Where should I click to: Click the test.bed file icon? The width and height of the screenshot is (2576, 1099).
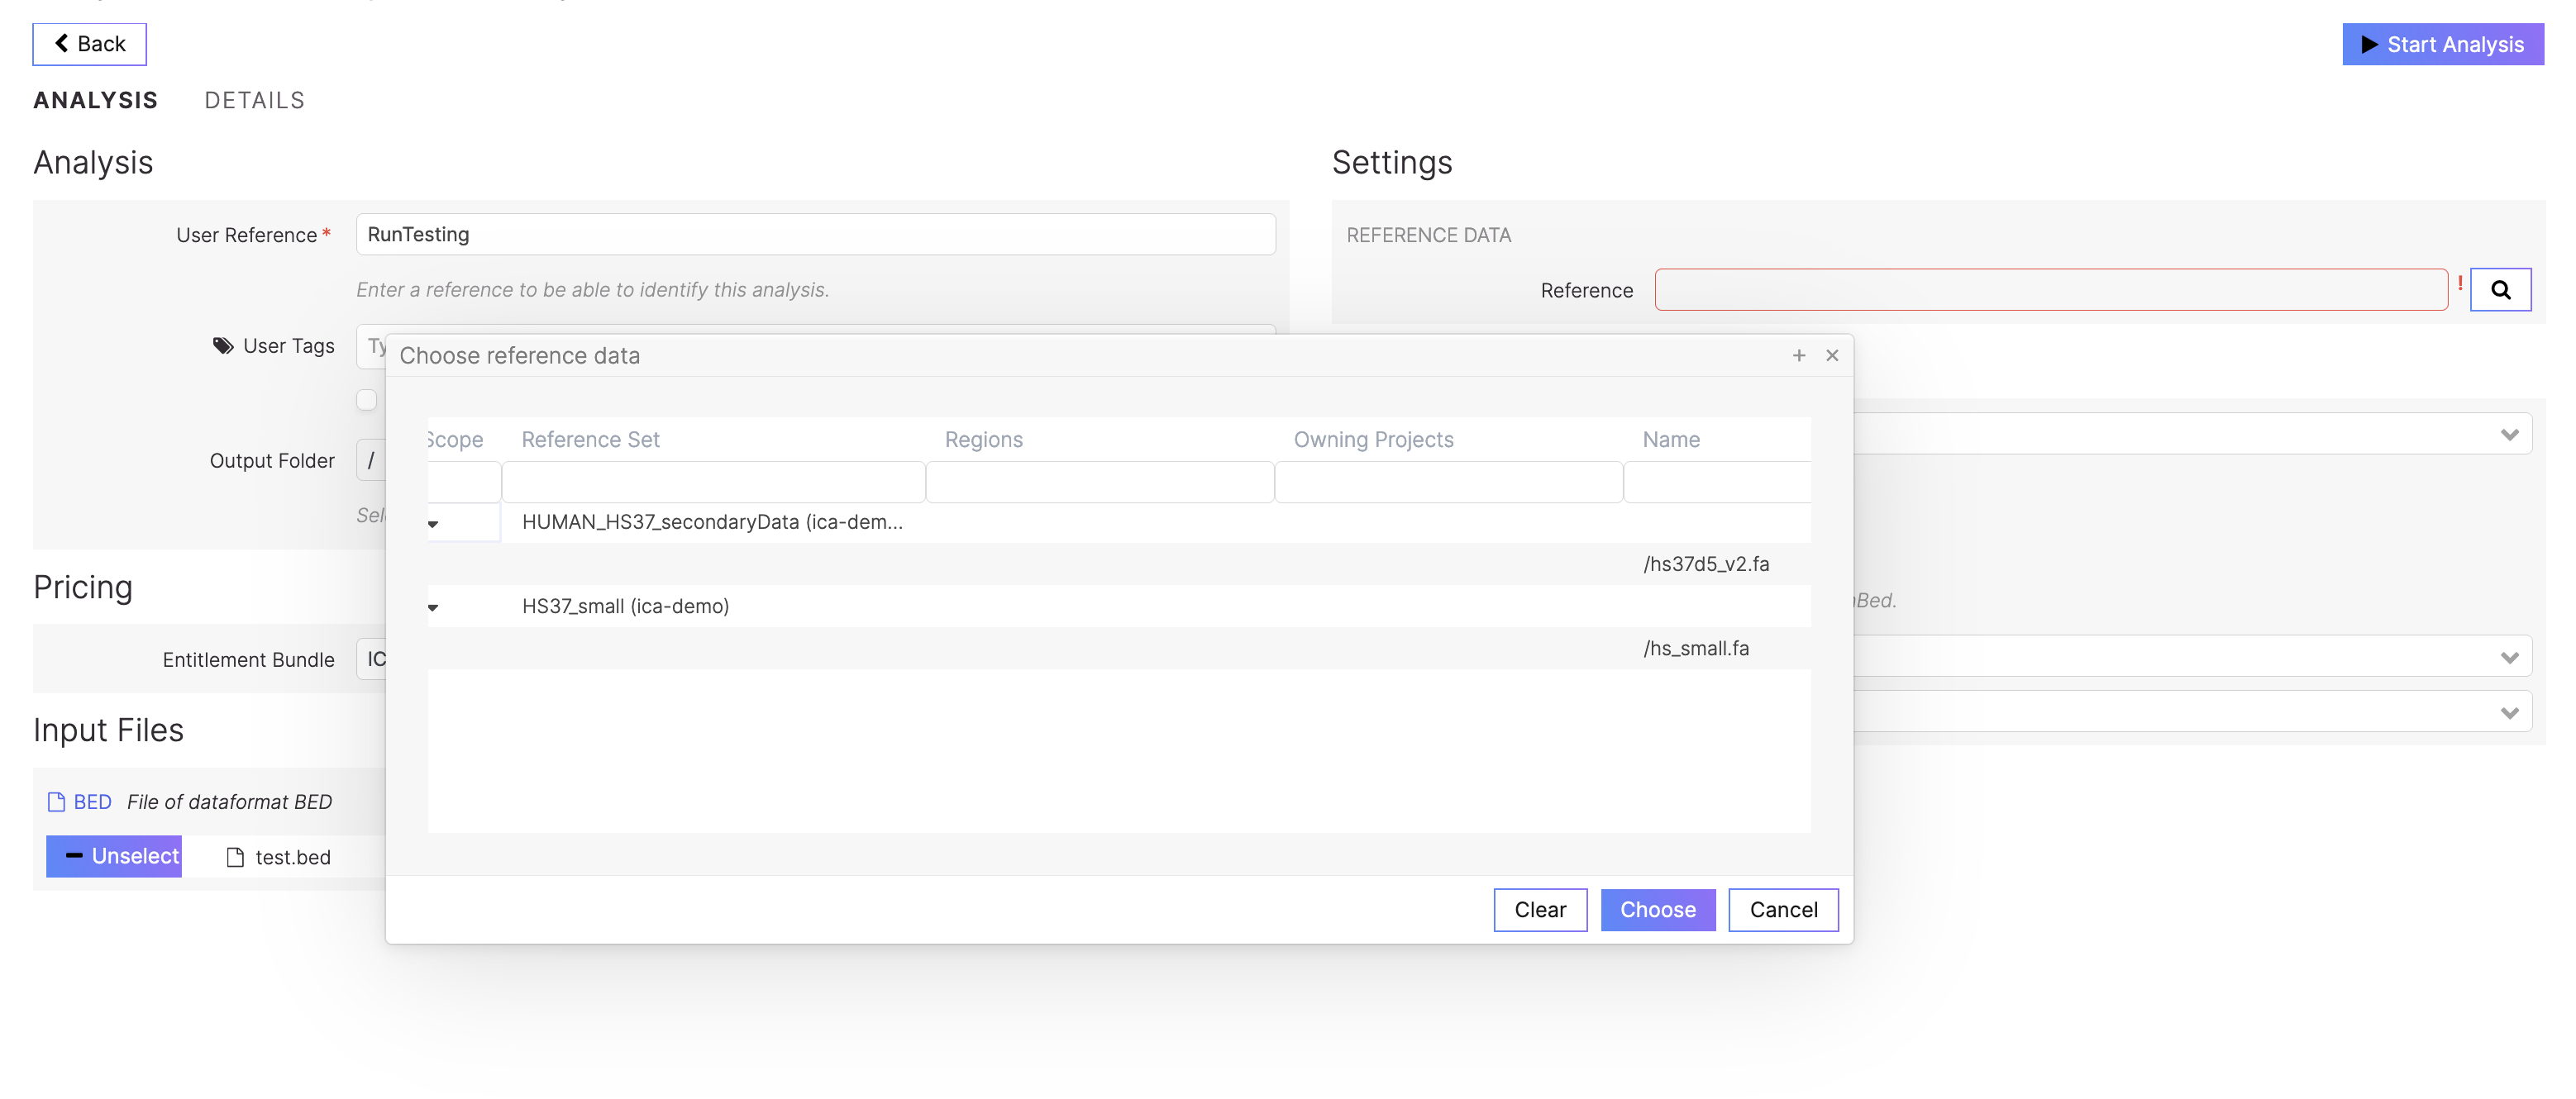pyautogui.click(x=235, y=857)
